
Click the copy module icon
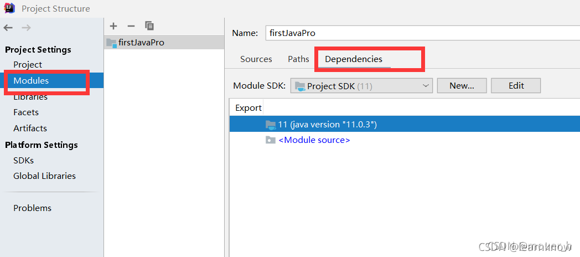[149, 26]
